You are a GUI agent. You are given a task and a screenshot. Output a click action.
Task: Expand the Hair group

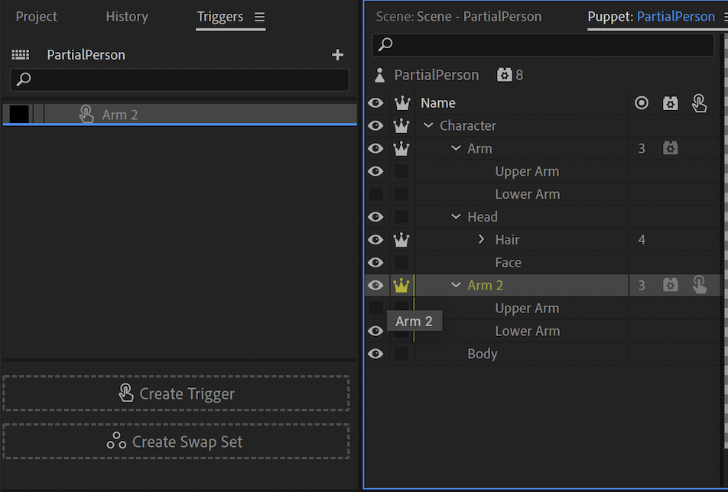pyautogui.click(x=481, y=239)
